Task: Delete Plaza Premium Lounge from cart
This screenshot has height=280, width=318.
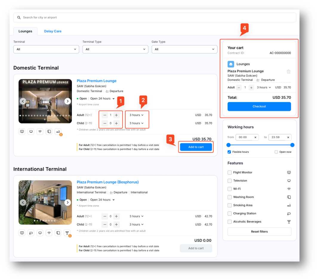Action: coord(288,72)
